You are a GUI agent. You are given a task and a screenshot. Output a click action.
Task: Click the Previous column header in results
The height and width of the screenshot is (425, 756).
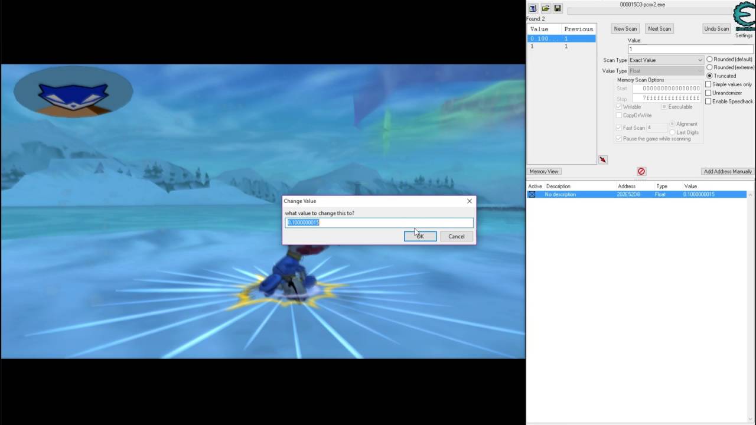tap(578, 29)
